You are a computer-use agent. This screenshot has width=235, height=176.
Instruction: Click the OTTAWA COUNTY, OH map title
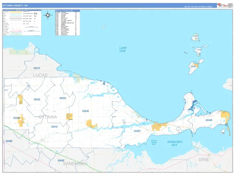[x=15, y=5]
